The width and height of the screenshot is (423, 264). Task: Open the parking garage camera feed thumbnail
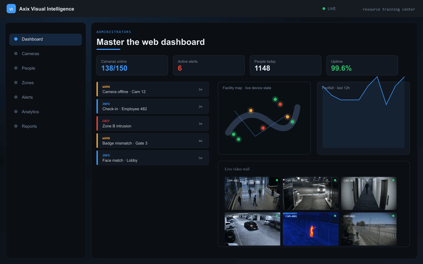[252, 229]
